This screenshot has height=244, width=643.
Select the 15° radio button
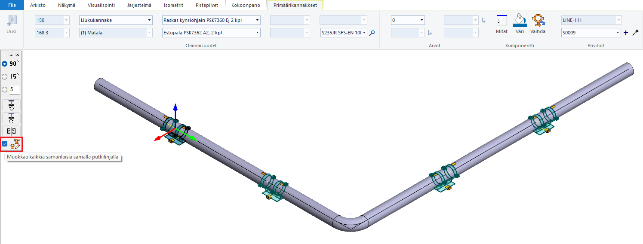pos(5,76)
